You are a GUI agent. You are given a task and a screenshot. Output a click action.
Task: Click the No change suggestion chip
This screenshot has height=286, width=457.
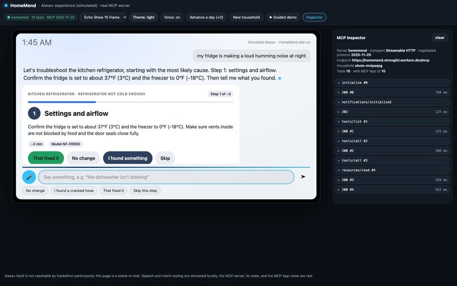pyautogui.click(x=35, y=191)
